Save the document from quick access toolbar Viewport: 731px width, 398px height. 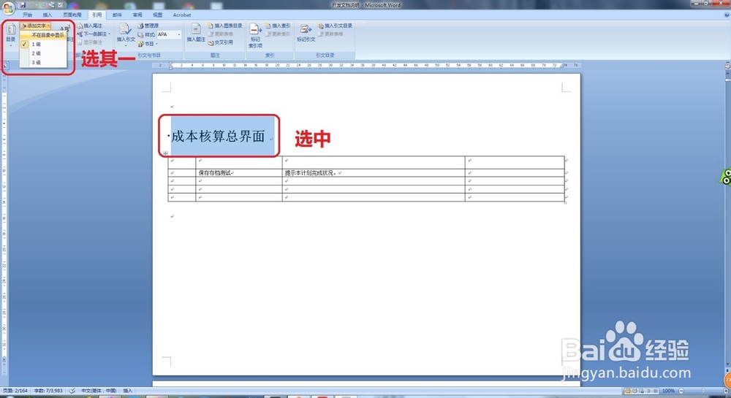click(23, 5)
